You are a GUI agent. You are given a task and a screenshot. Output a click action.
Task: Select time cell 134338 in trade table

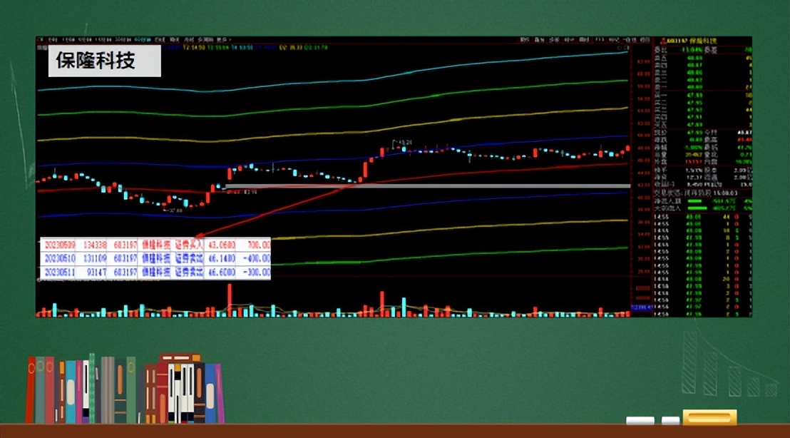tap(95, 245)
